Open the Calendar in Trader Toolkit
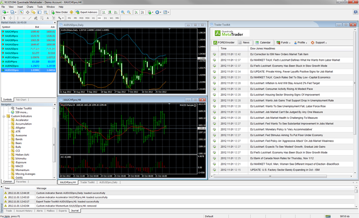 [x=263, y=43]
